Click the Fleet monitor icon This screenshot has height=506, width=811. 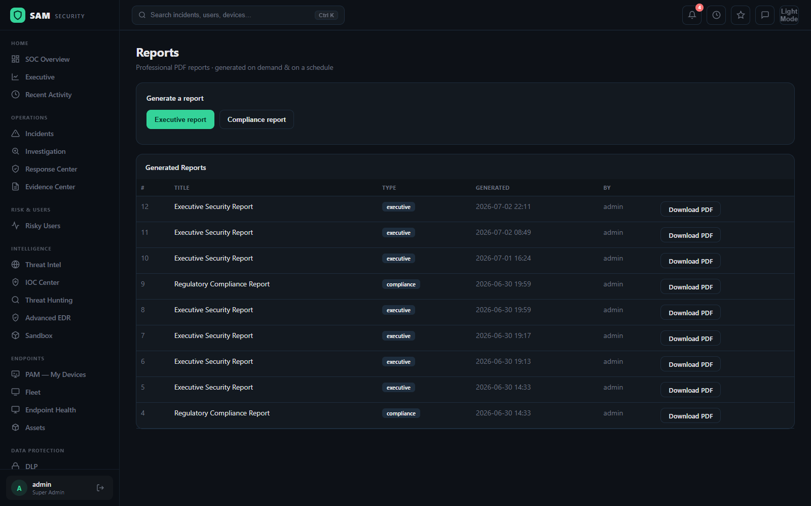pyautogui.click(x=16, y=392)
